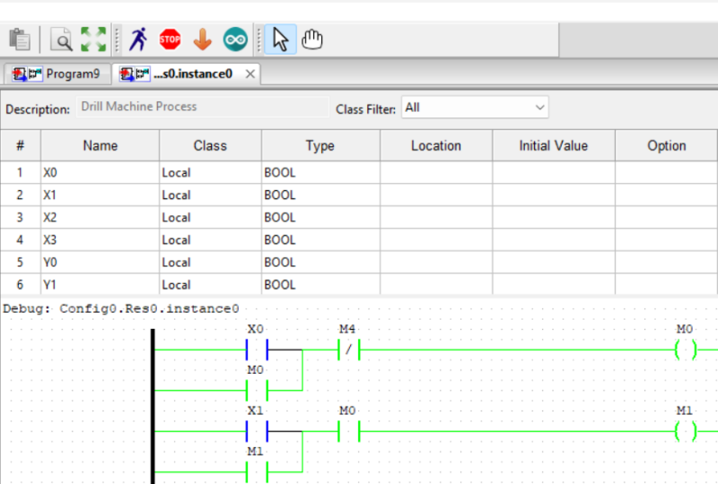Click the green fit-to-screen arrows icon
Screen dimensions: 718x484
(x=93, y=39)
